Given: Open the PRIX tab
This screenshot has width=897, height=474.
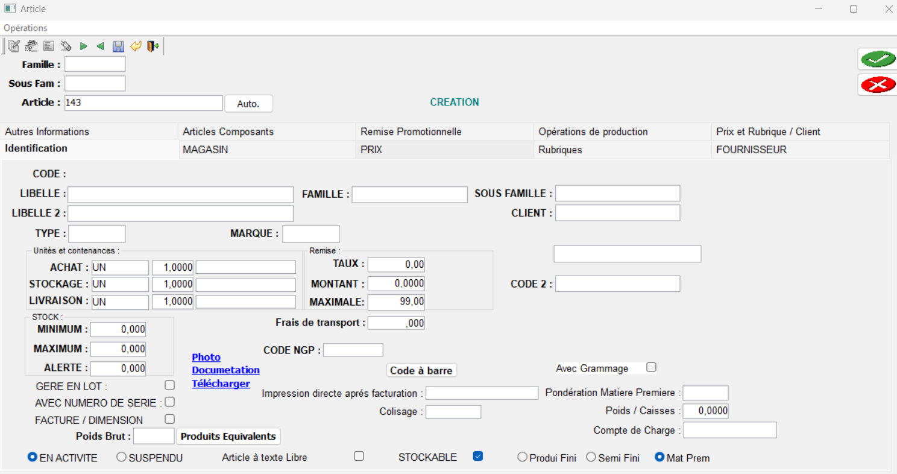Looking at the screenshot, I should coord(445,150).
